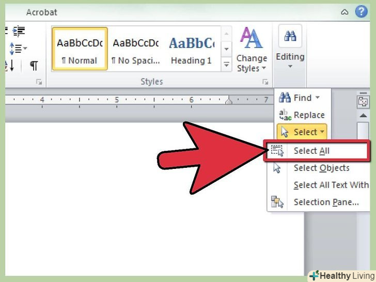Switch to the Acrobat ribbon tab
376x282 pixels.
click(42, 12)
